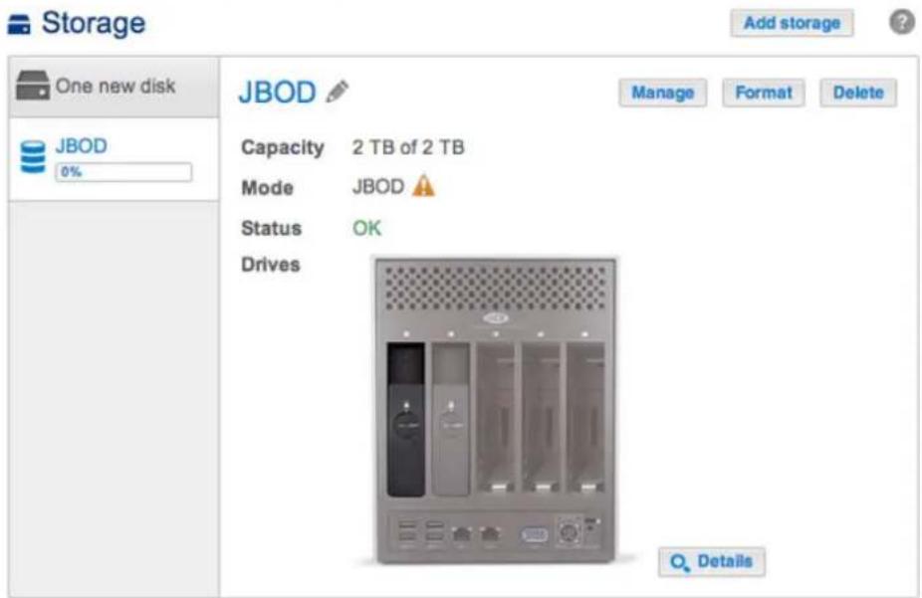This screenshot has height=598, width=922.
Task: Click the Format button
Action: point(764,93)
